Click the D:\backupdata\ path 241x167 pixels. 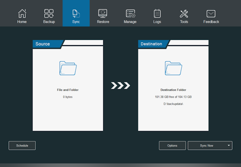173,104
